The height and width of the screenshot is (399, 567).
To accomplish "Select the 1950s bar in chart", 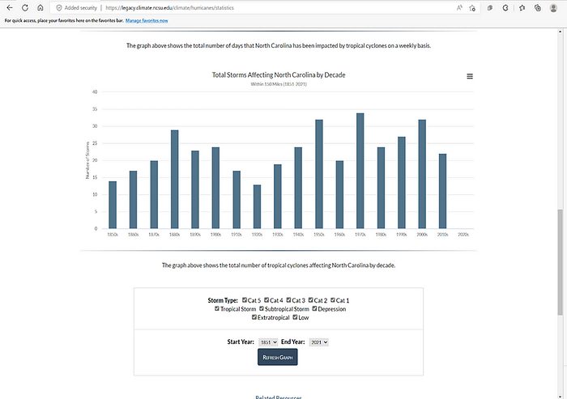I will (319, 174).
